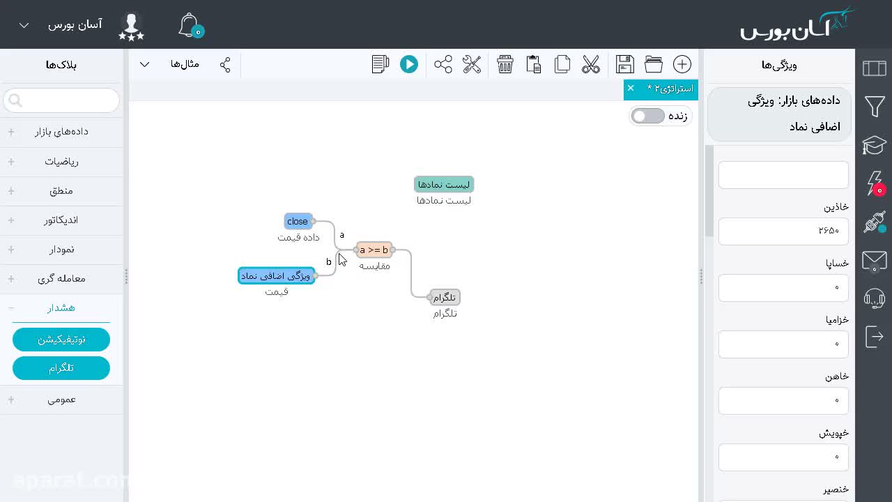Click the wrench and screwdriver tools icon
Image resolution: width=892 pixels, height=502 pixels.
coord(472,64)
